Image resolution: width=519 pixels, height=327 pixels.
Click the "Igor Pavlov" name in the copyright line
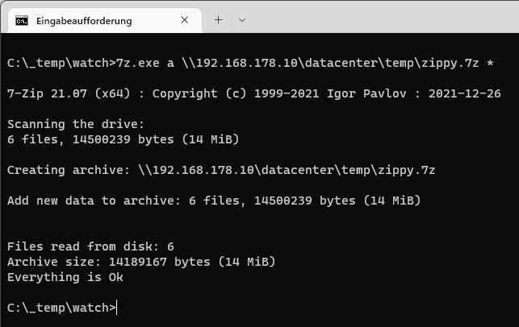(366, 93)
